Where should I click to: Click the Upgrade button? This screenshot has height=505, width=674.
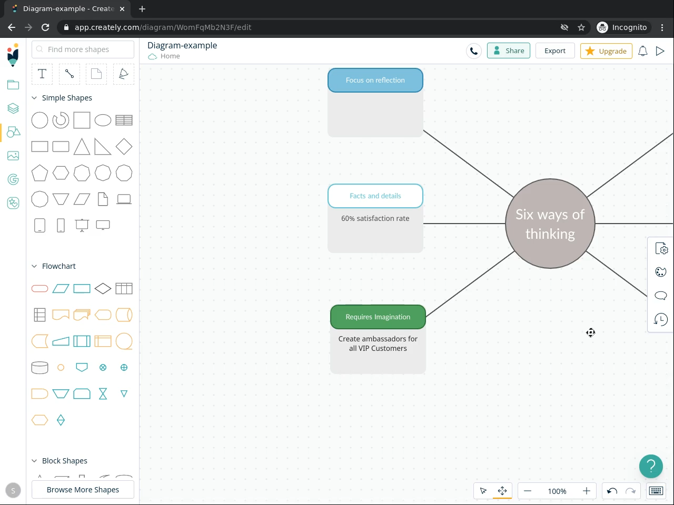pyautogui.click(x=606, y=51)
